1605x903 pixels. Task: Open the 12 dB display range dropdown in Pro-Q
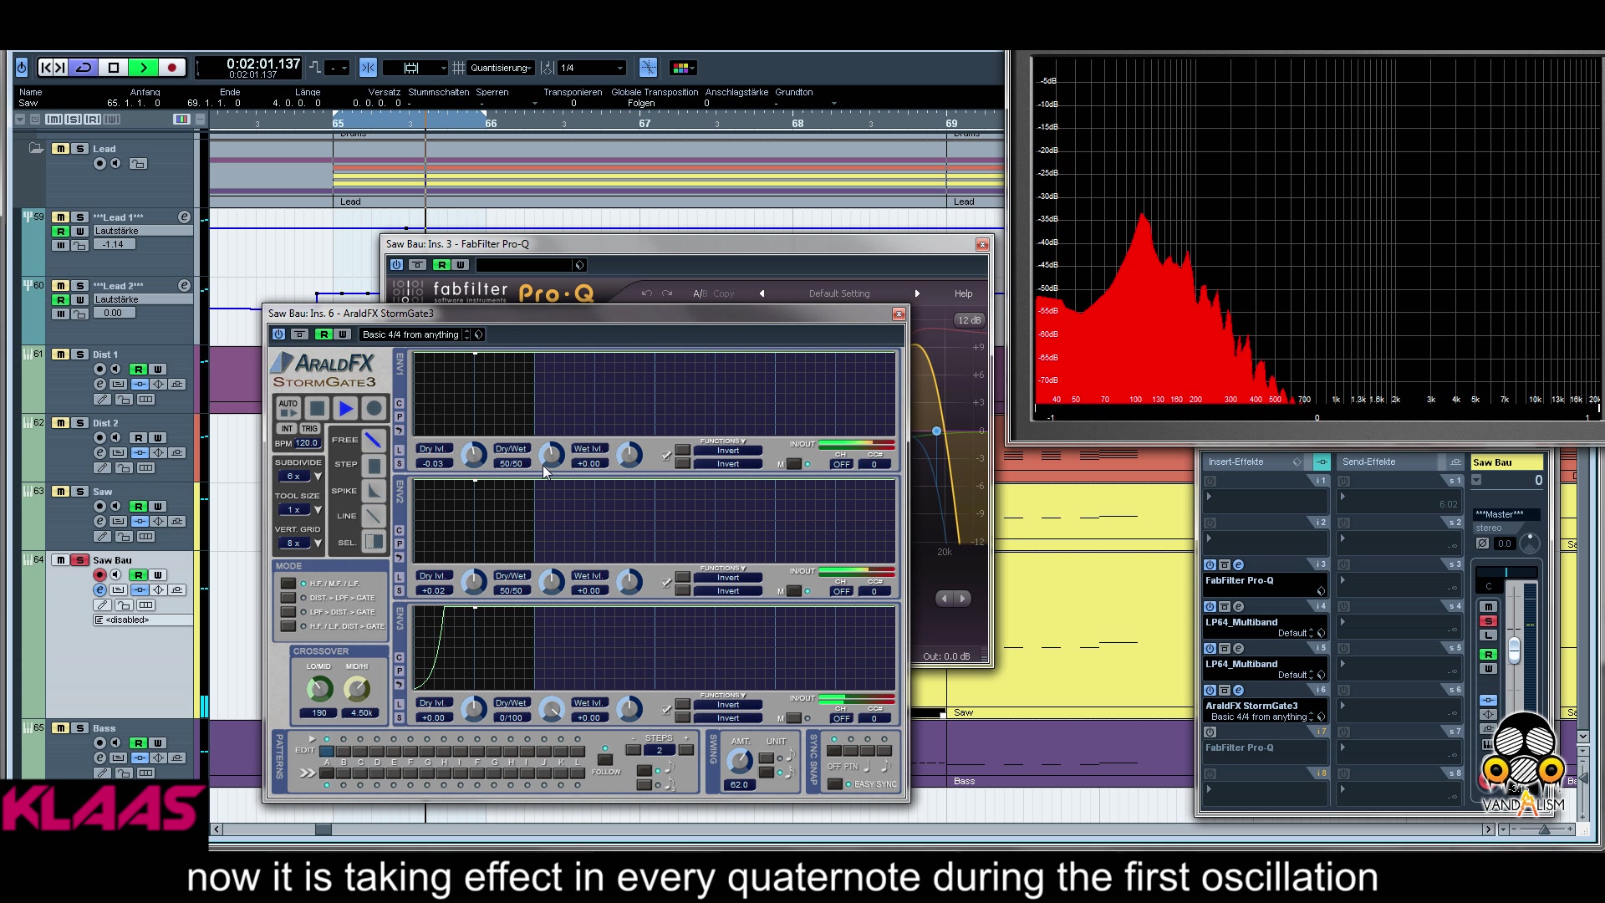970,320
